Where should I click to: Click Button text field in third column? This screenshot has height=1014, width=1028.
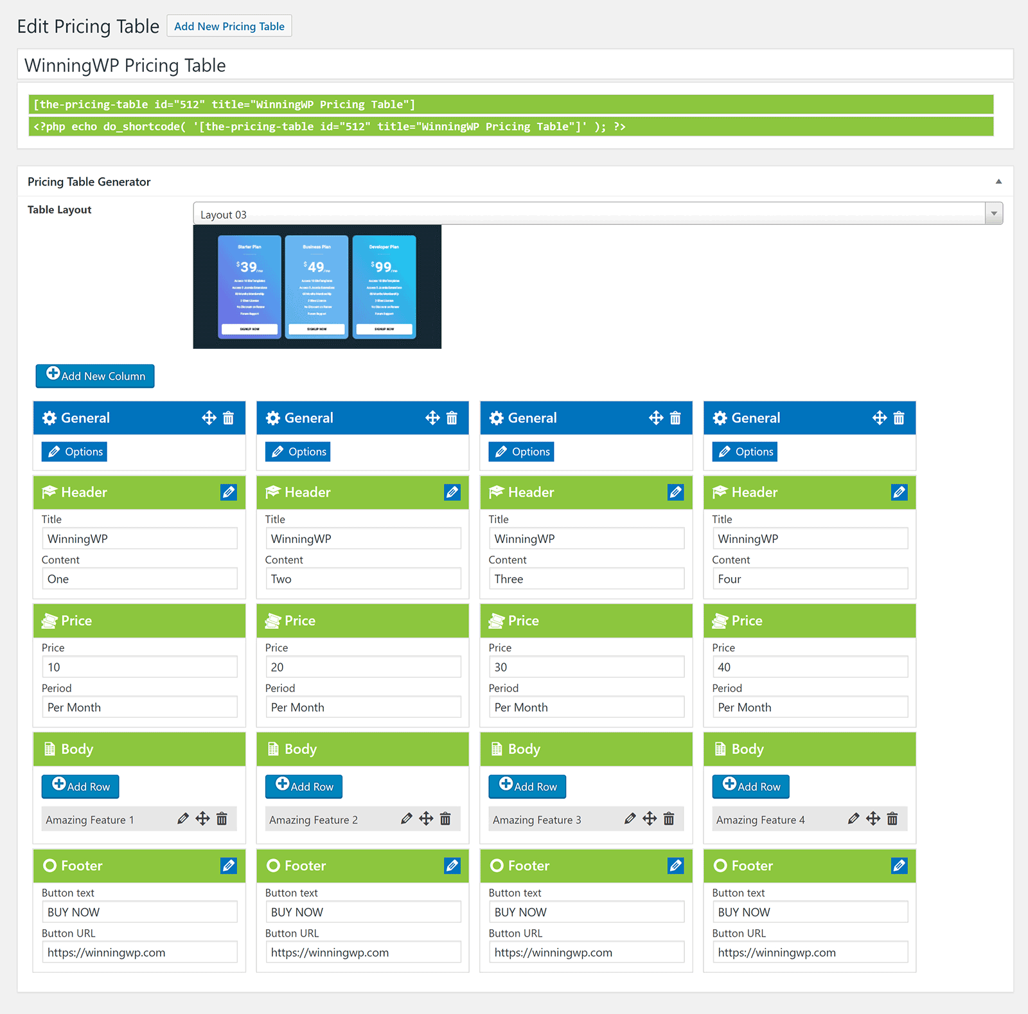(587, 912)
